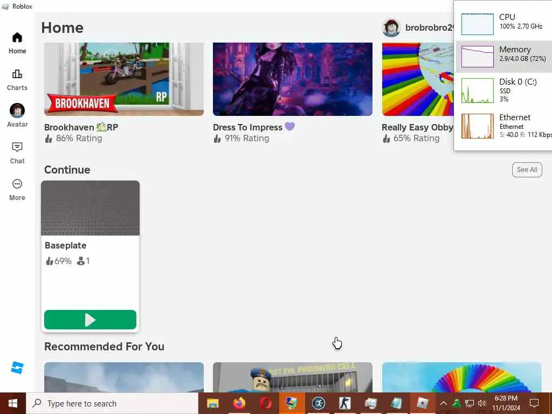Click the Baseplate player count
The image size is (552, 414).
[x=84, y=261]
